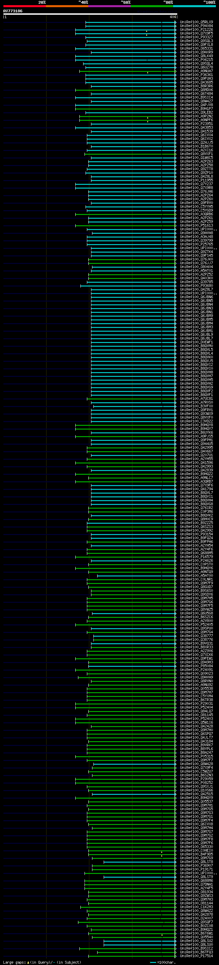
Task: Select the UniRef100_B8R3R6 label
Action: tap(196, 86)
